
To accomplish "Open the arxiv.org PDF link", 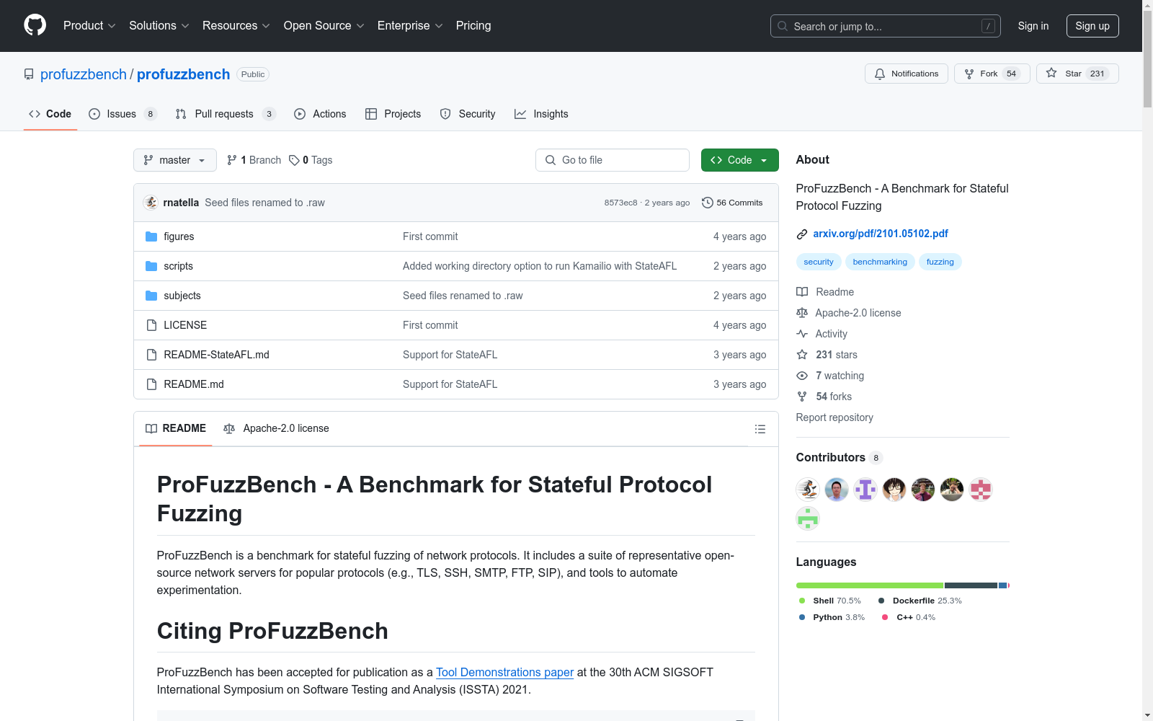I will pyautogui.click(x=880, y=234).
